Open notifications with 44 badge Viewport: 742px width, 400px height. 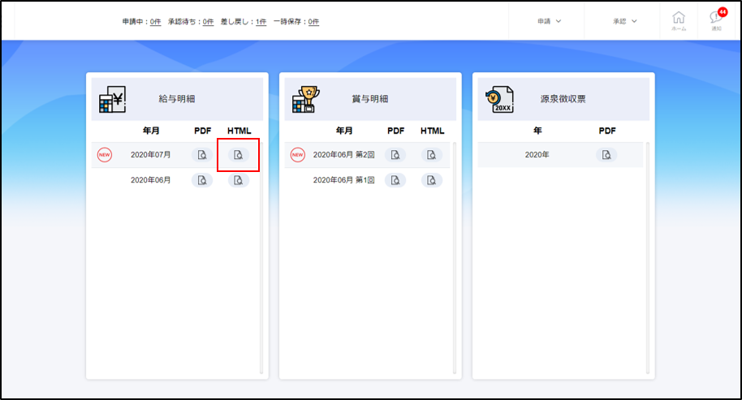pos(716,20)
